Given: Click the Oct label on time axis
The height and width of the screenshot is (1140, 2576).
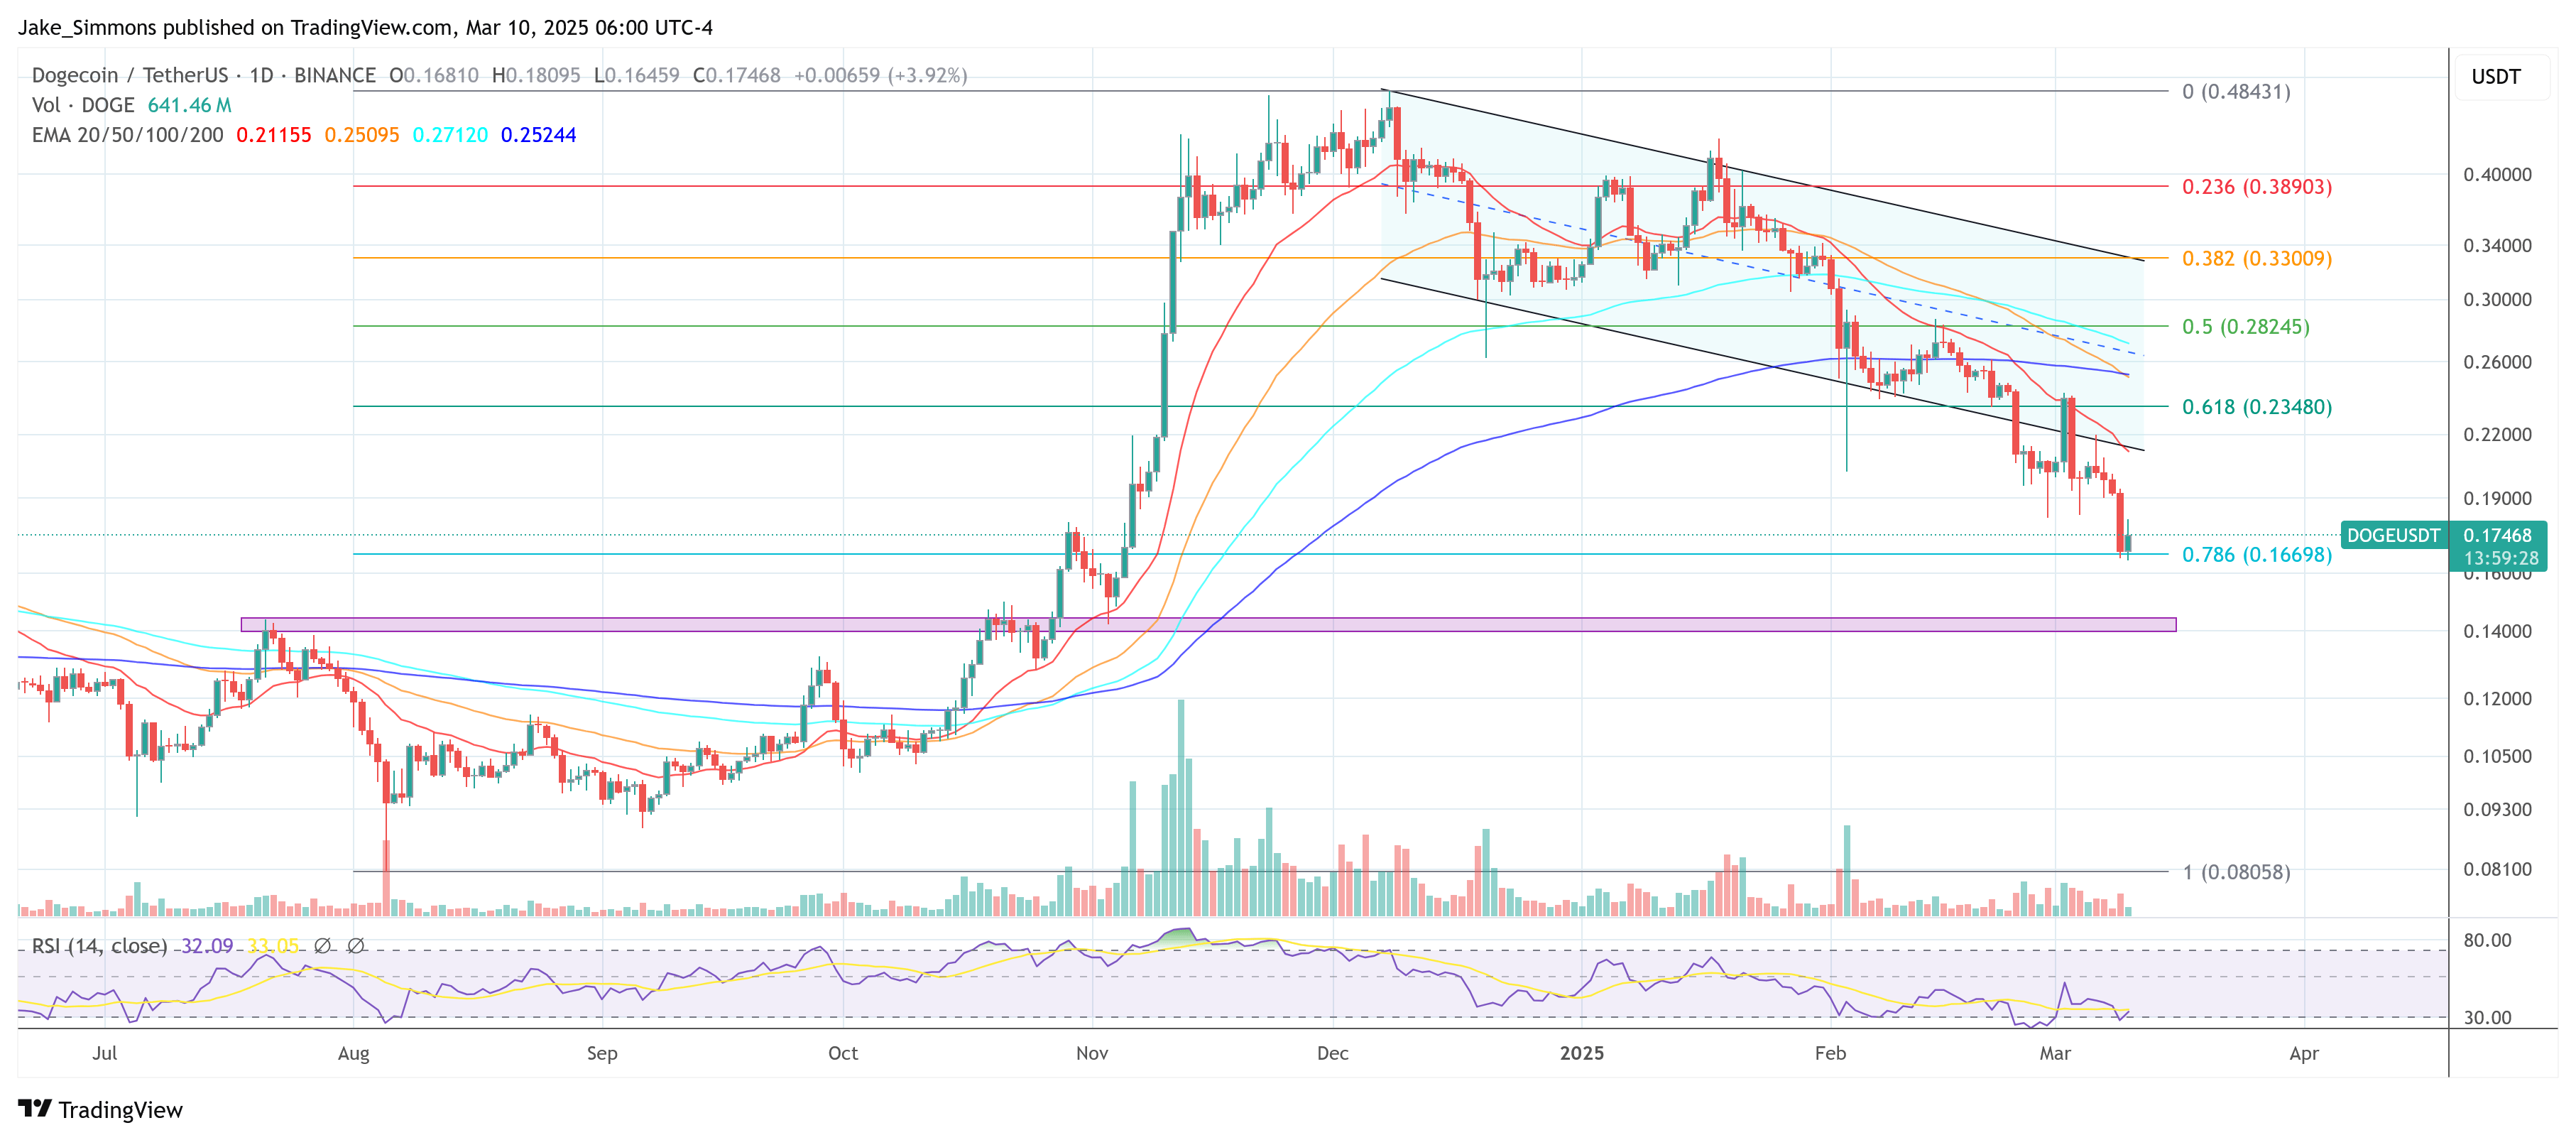Looking at the screenshot, I should 843,1053.
